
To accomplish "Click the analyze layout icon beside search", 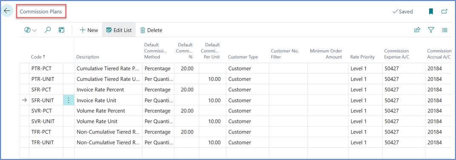I will pyautogui.click(x=61, y=30).
